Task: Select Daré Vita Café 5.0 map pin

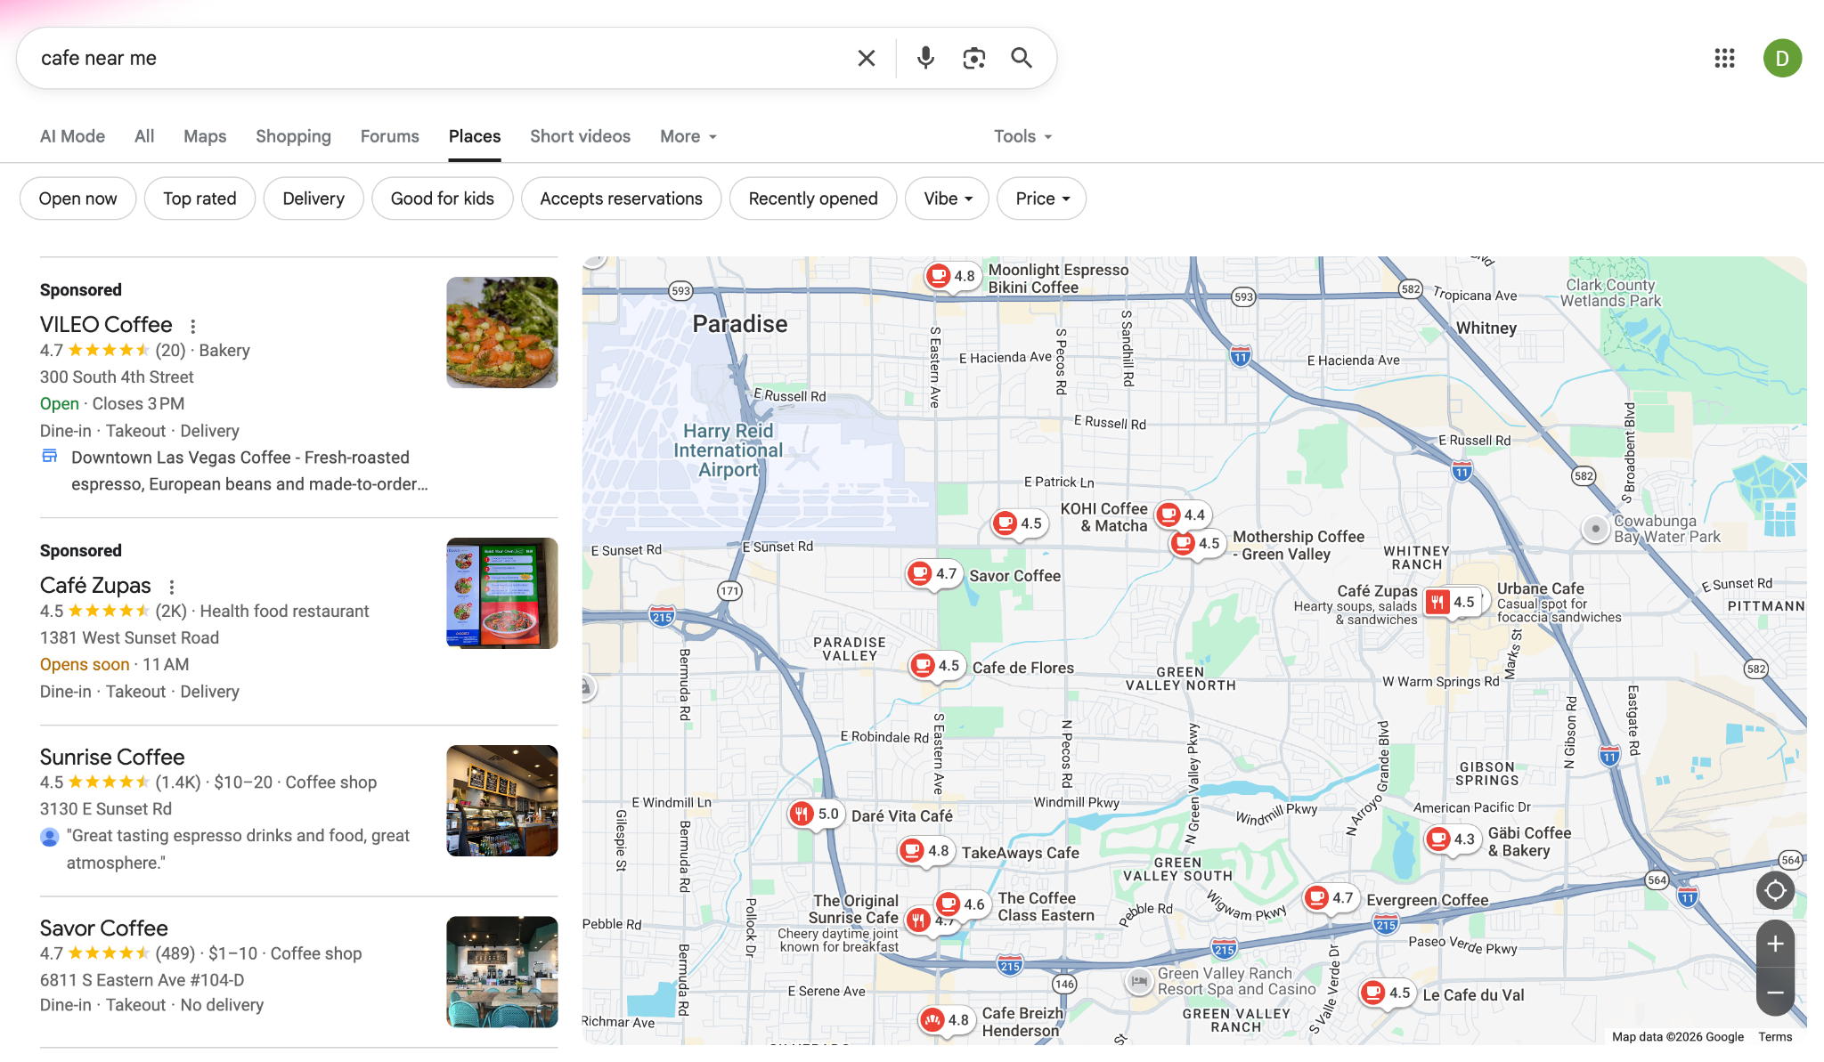Action: pos(816,814)
